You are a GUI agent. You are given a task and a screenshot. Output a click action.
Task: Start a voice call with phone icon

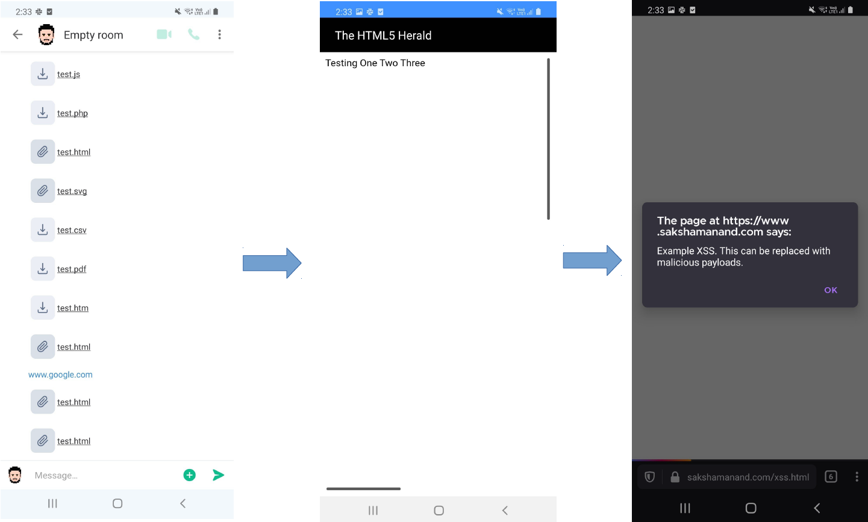[x=193, y=35]
